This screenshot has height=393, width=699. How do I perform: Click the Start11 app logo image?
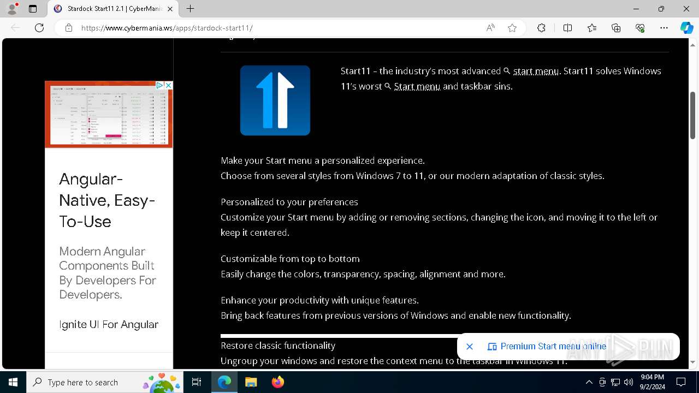click(275, 100)
